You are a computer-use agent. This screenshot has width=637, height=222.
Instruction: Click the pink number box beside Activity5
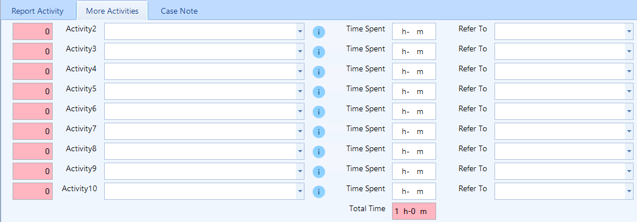click(x=33, y=91)
